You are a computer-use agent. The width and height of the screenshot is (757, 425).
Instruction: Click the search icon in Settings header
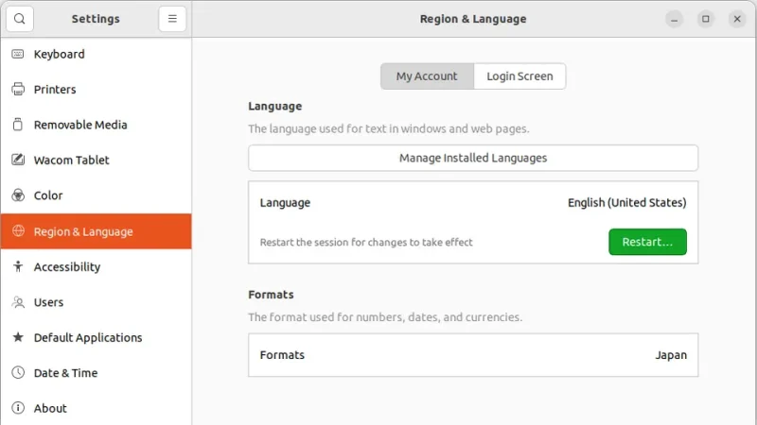(19, 19)
